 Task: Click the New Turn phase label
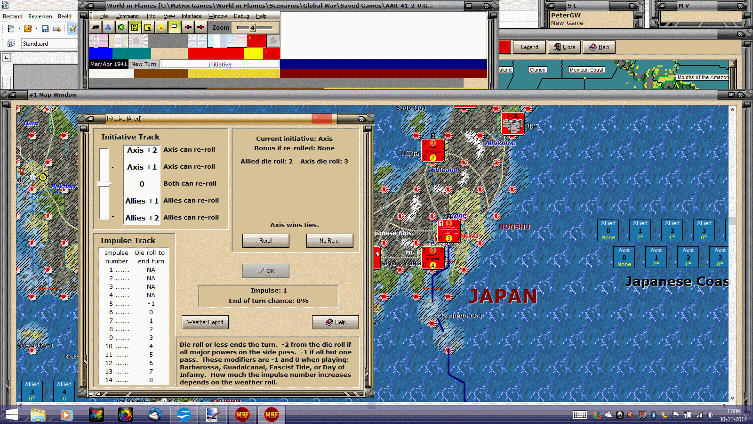144,65
